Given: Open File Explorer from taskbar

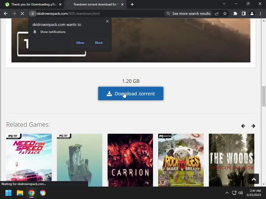Looking at the screenshot, I should [x=20, y=193].
